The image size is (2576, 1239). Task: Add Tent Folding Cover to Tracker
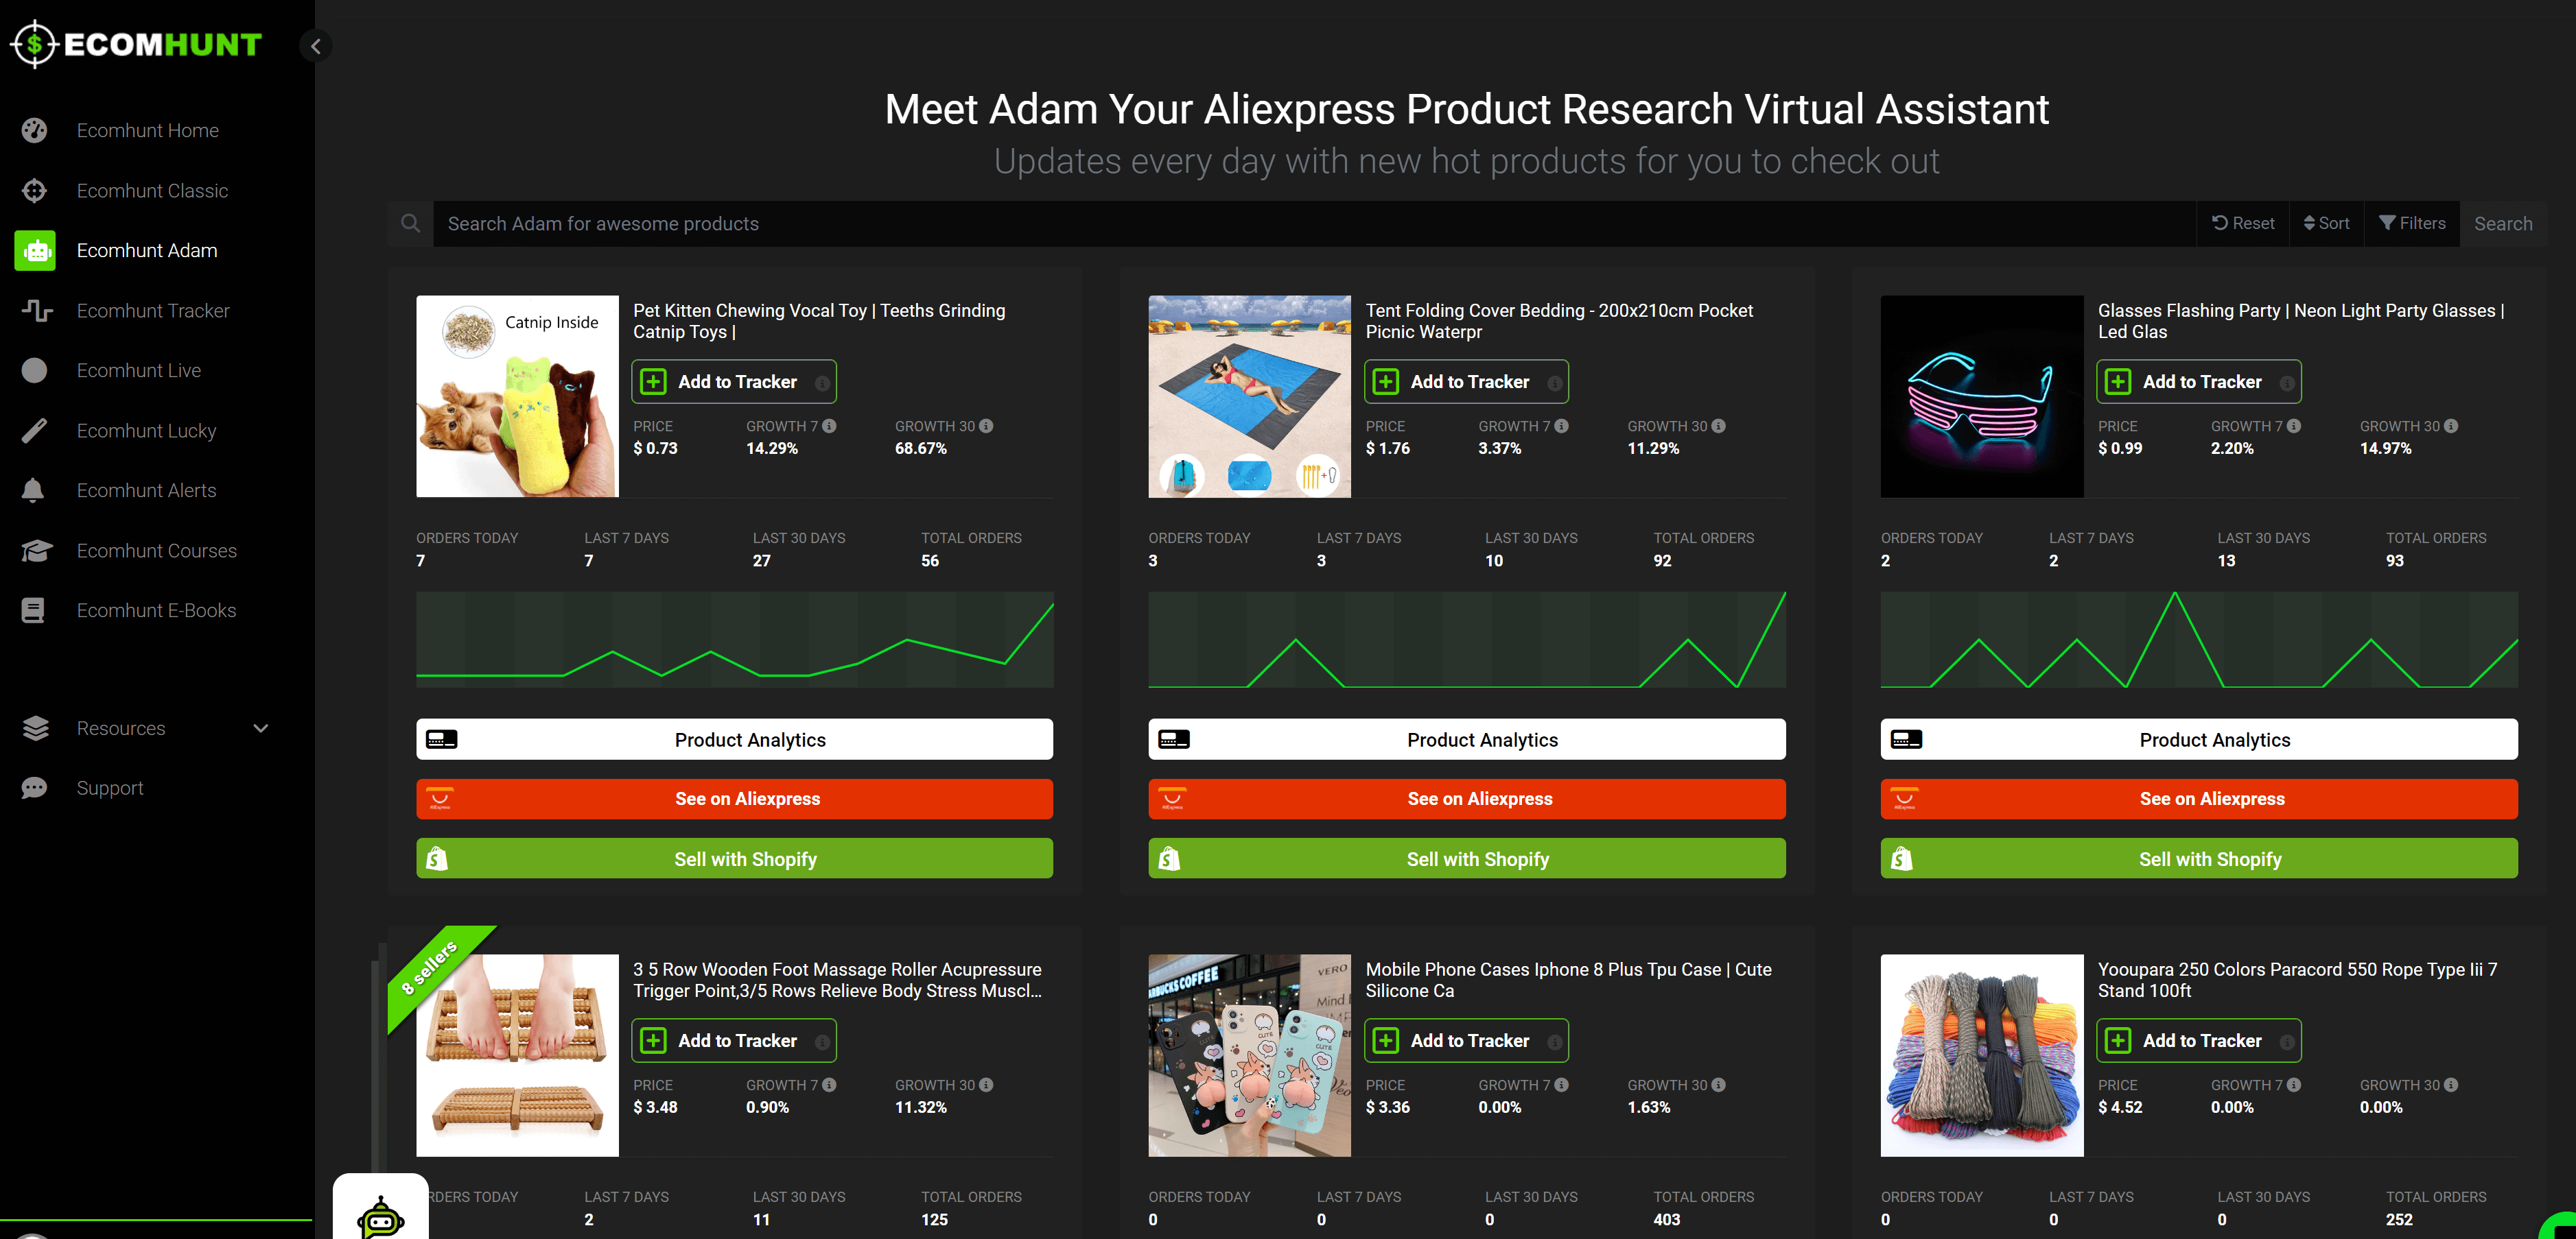tap(1466, 382)
